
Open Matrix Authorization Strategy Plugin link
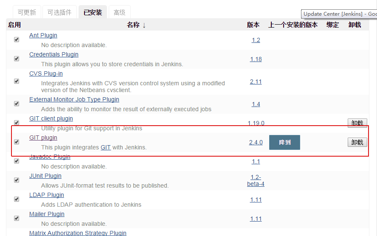click(x=78, y=233)
